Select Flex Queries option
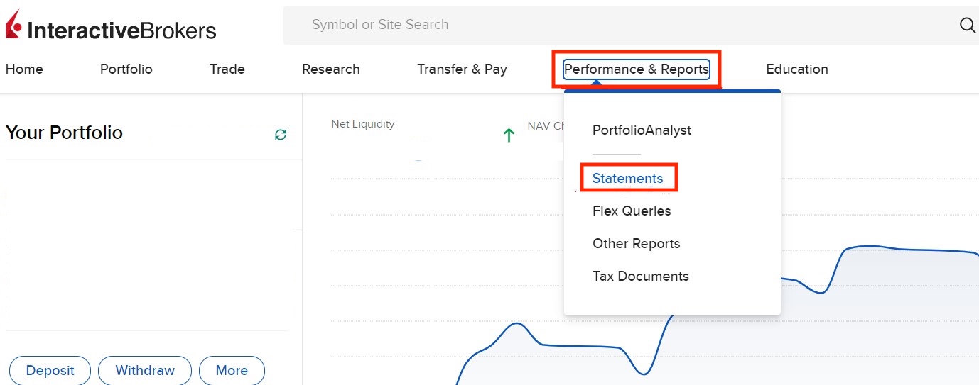979x385 pixels. tap(632, 211)
